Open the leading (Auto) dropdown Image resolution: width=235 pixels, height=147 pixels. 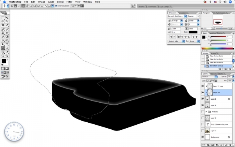pos(198,21)
